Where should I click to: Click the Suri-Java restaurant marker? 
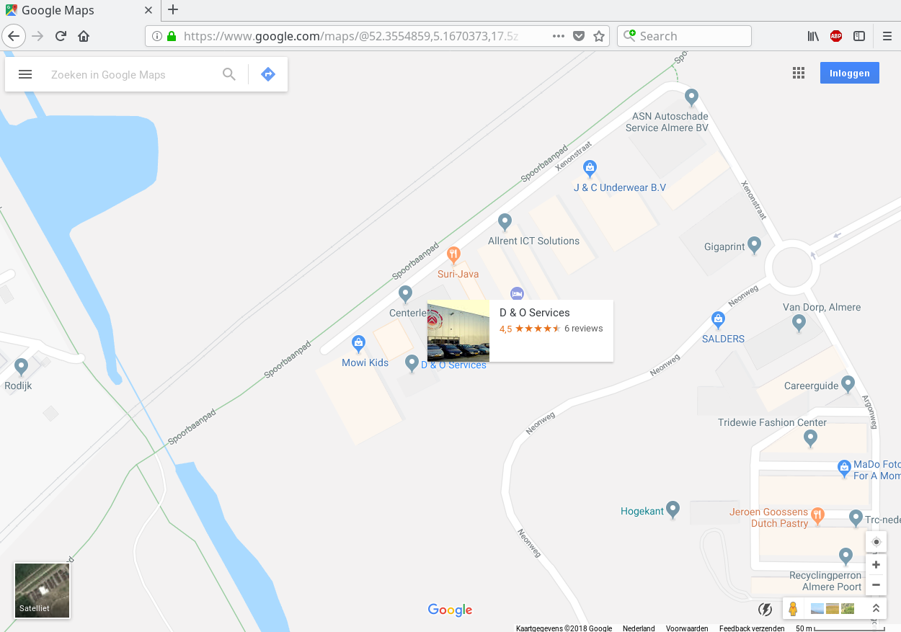(x=453, y=254)
